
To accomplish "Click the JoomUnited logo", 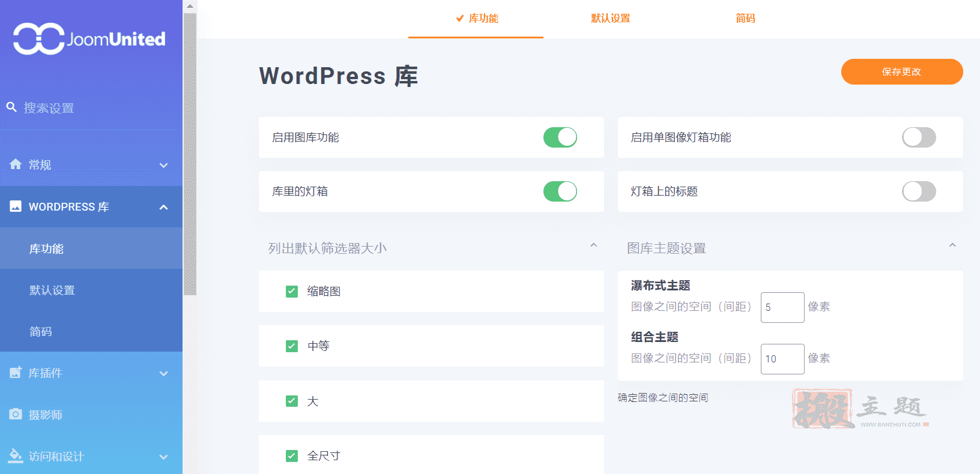I will coord(89,39).
